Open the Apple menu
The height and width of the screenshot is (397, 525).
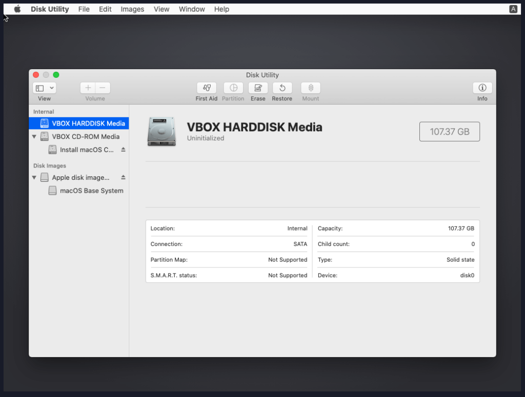17,9
